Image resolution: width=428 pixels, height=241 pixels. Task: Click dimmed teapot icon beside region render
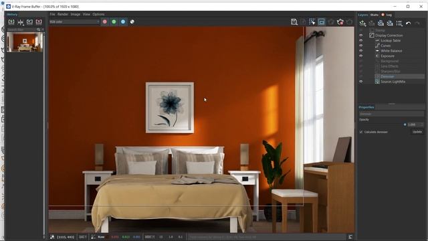(331, 22)
